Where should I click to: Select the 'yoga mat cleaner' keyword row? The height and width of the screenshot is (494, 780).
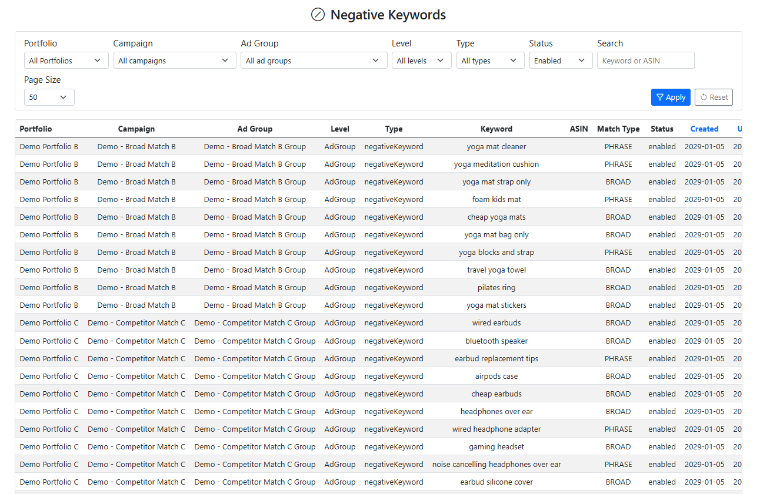(x=496, y=146)
